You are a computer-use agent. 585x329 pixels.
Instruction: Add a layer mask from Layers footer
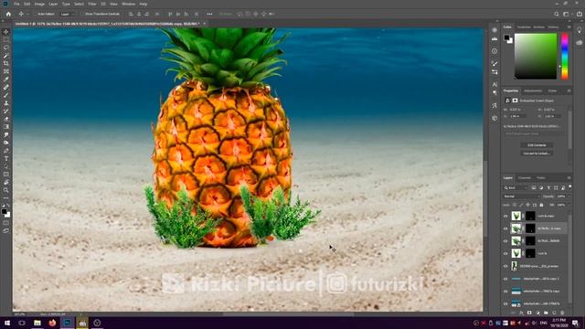coord(529,313)
